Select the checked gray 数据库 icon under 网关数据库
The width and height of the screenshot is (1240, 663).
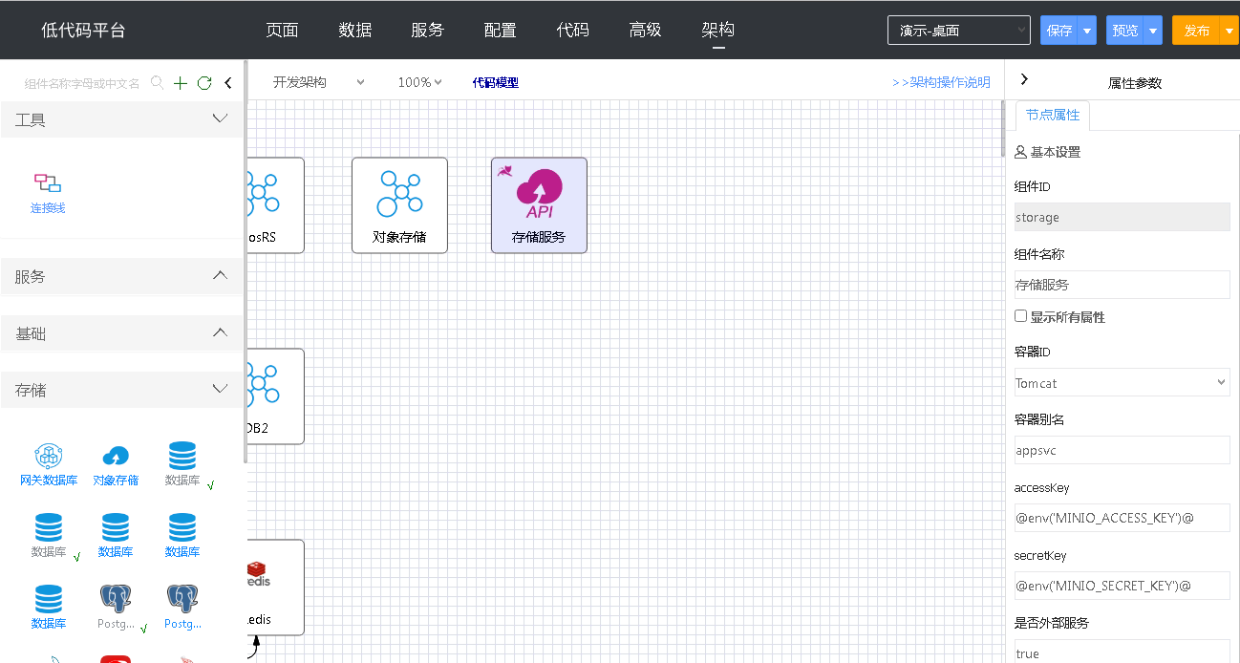tap(49, 537)
